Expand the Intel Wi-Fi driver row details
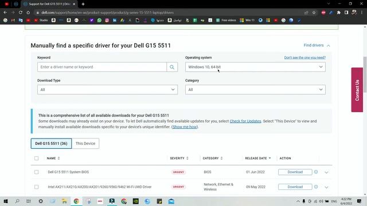 click(326, 187)
